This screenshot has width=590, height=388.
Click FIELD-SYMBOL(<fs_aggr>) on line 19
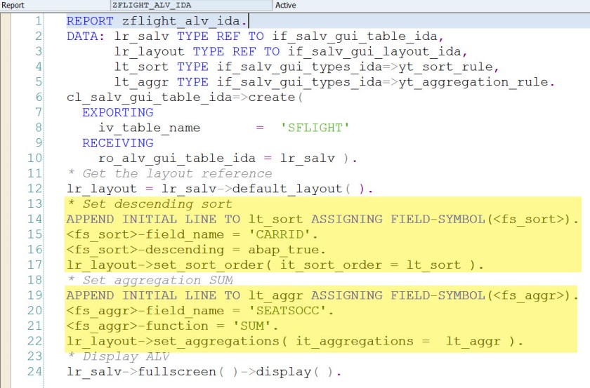[x=480, y=295]
